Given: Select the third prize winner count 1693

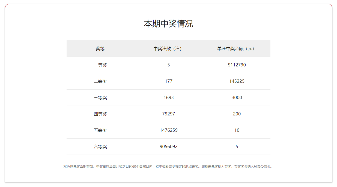Looking at the screenshot, I should click(168, 98).
